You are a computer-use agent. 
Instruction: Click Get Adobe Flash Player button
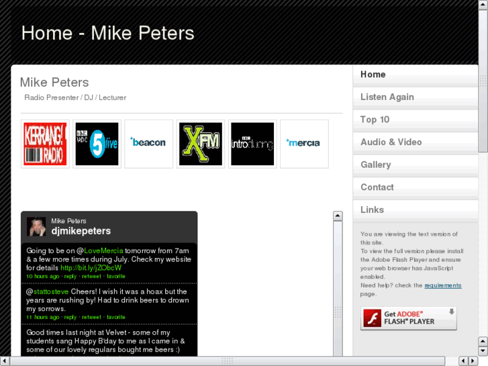click(409, 318)
